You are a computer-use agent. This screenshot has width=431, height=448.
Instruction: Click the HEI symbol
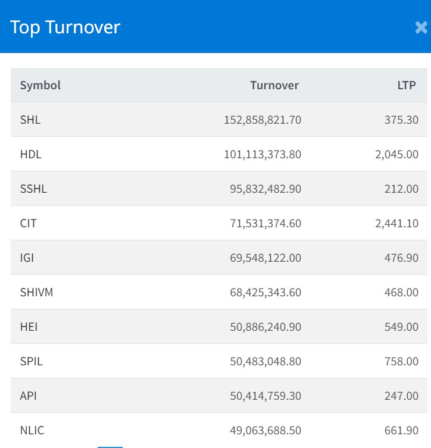(x=29, y=327)
